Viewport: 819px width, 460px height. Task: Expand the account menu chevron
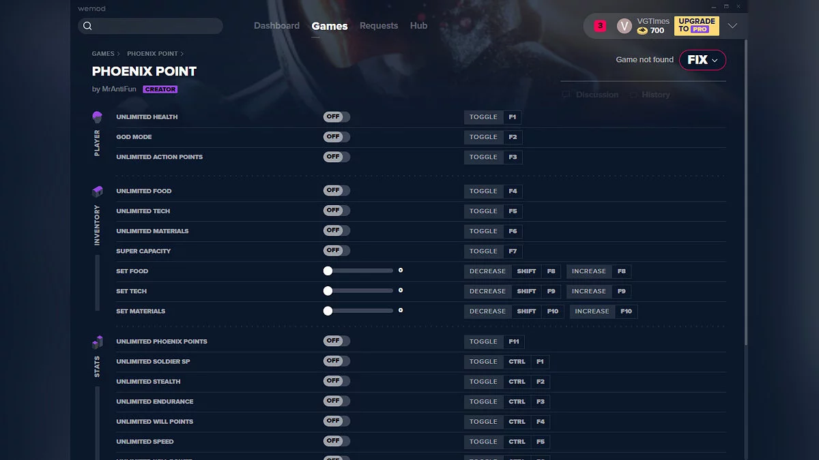point(732,26)
